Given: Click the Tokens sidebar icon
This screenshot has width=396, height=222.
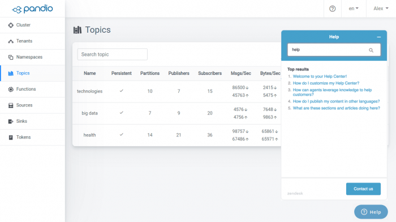Looking at the screenshot, I should click(11, 137).
